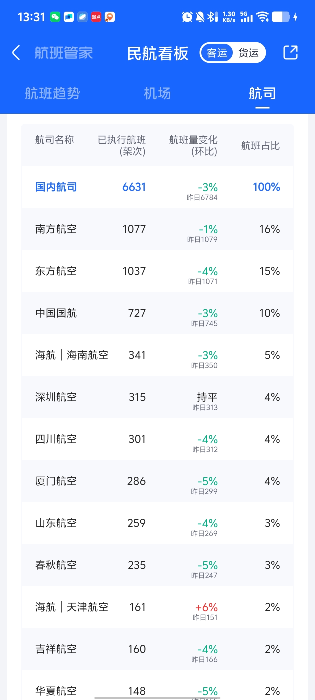The height and width of the screenshot is (700, 315).
Task: Tap the 航班管家 logo text
Action: pyautogui.click(x=63, y=53)
